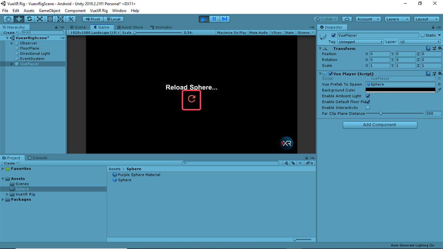Click the XR logo in Game view

tap(287, 143)
